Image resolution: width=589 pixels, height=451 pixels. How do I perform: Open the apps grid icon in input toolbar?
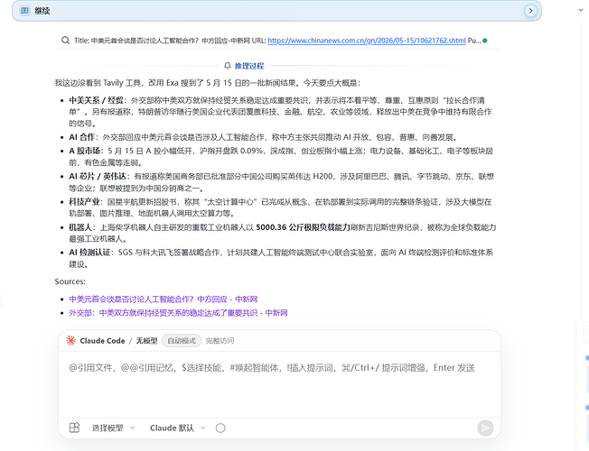[x=74, y=428]
